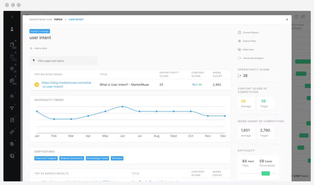This screenshot has height=185, width=314.
Task: Open the hashtag topics icon in sidebar
Action: (x=12, y=68)
